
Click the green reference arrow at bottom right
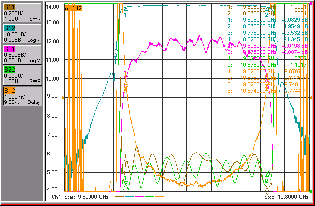click(311, 191)
